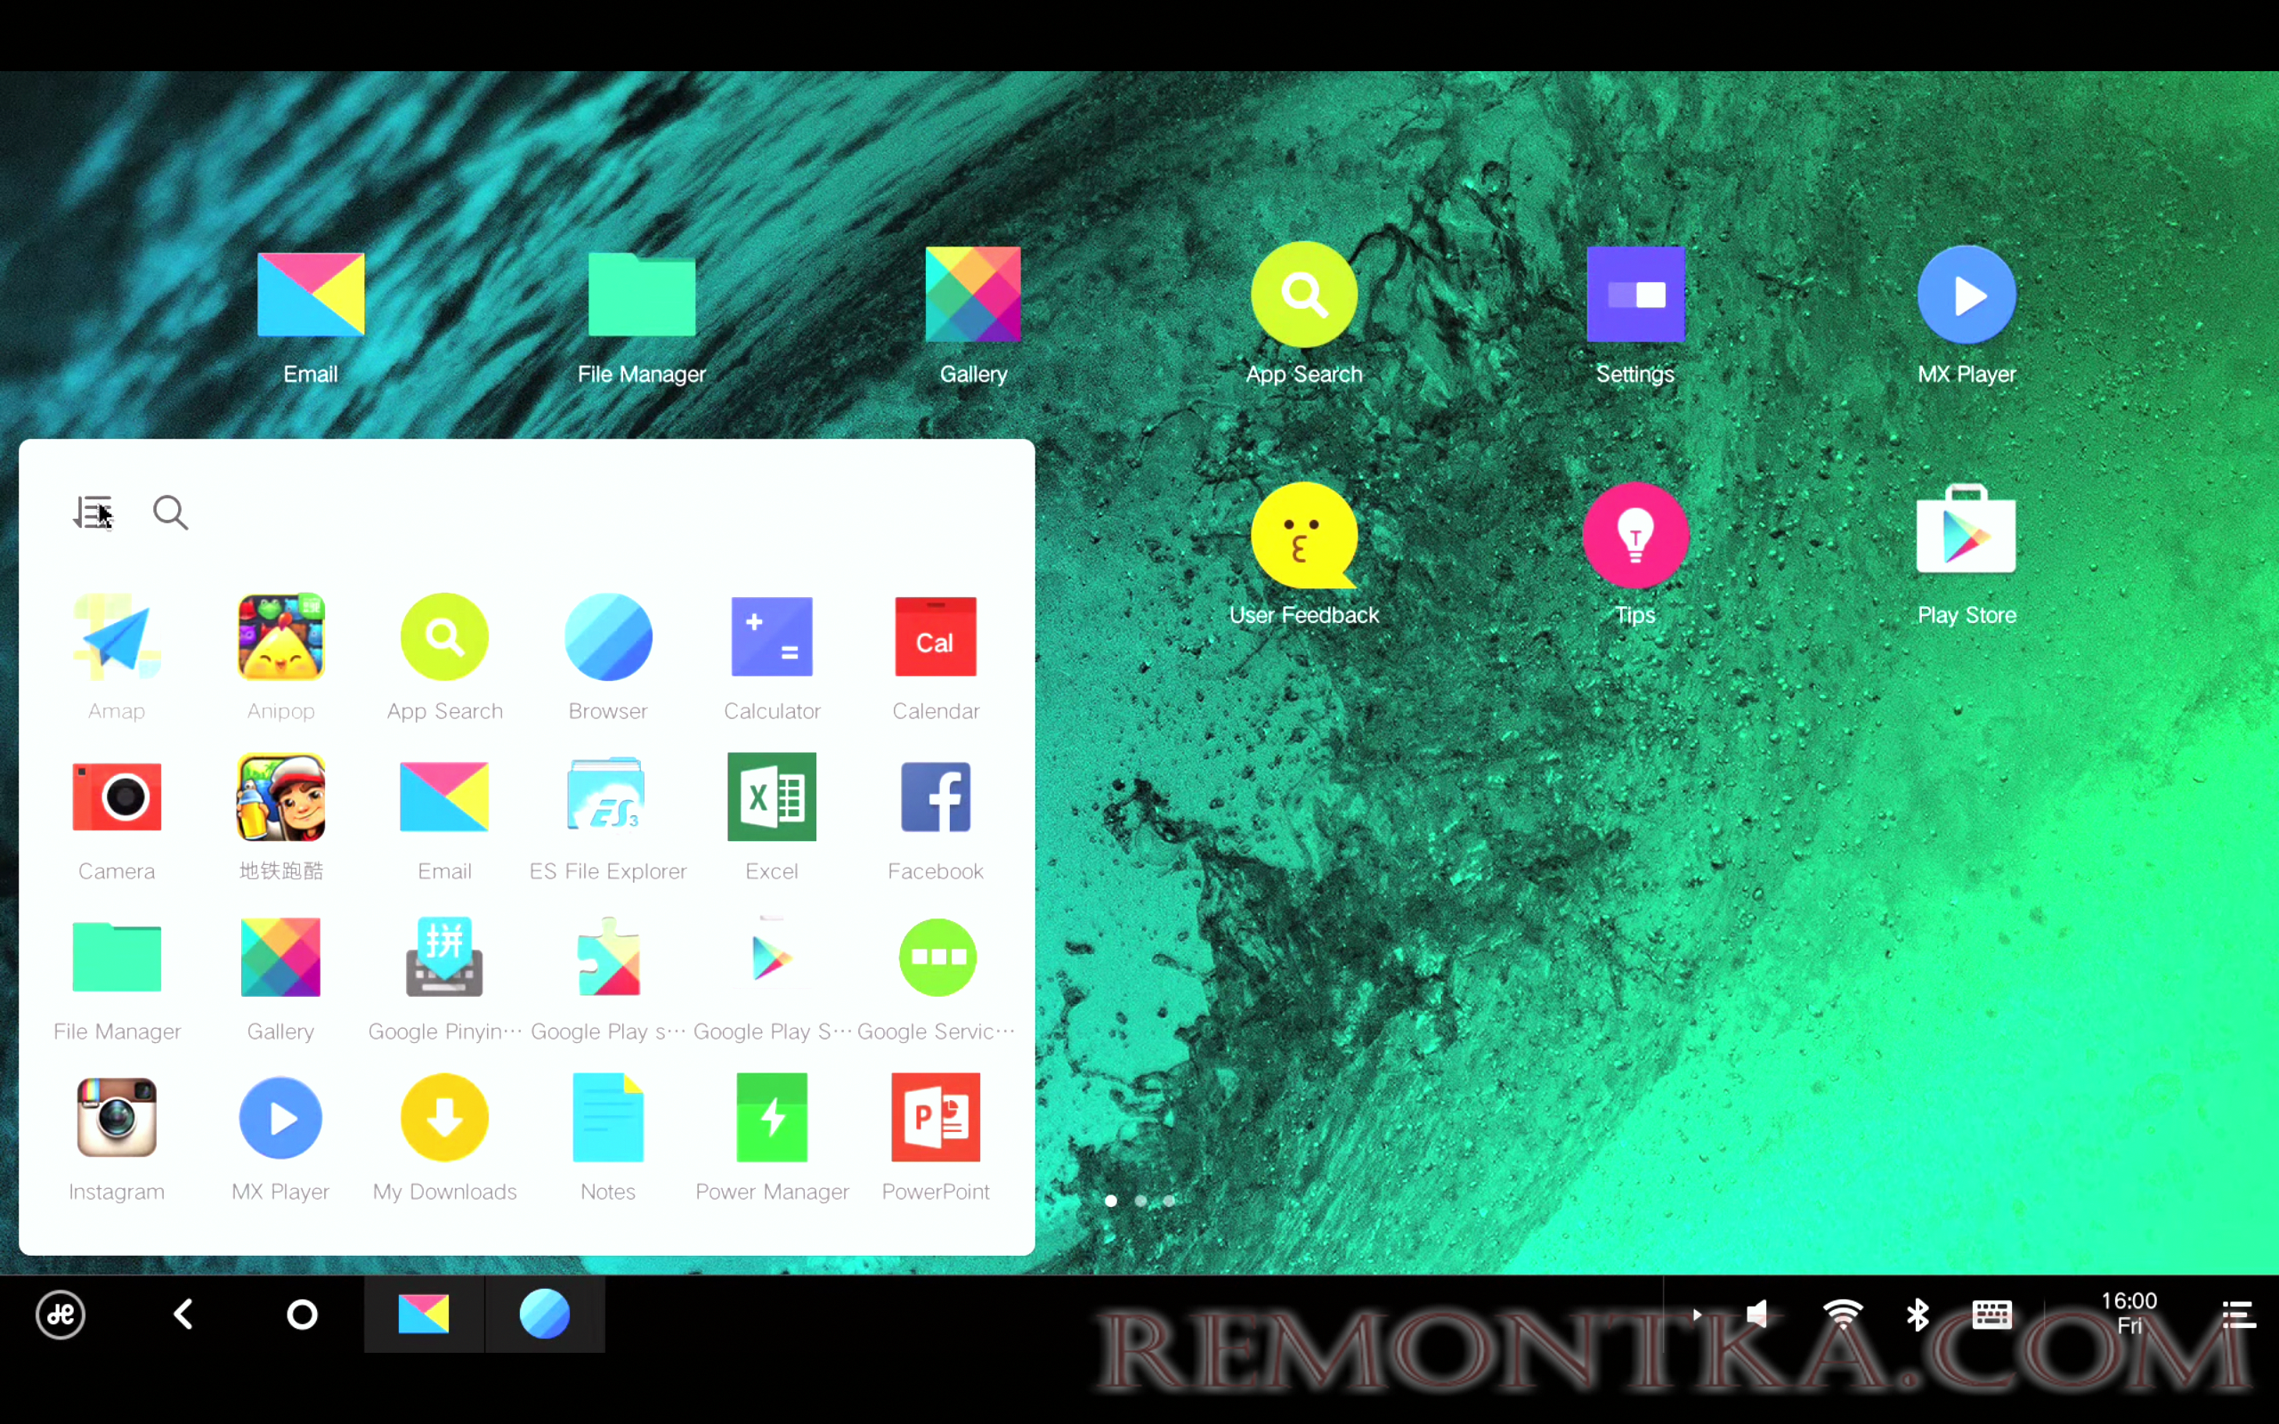2279x1424 pixels.
Task: Open app drawer search field
Action: (171, 512)
